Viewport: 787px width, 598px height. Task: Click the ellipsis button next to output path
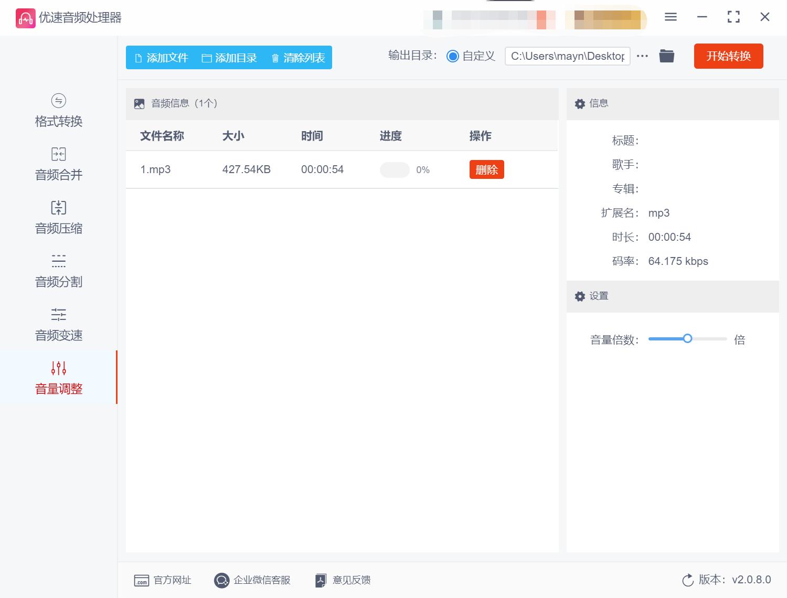coord(642,56)
